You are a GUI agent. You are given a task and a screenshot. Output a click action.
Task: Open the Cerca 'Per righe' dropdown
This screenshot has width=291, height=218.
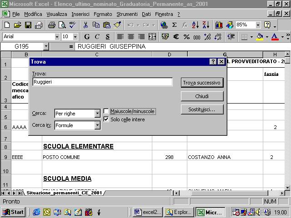[x=97, y=114]
